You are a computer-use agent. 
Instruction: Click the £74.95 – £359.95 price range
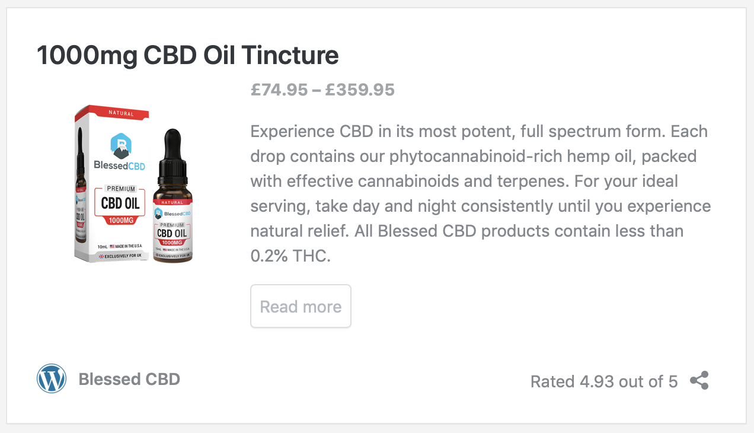[322, 90]
